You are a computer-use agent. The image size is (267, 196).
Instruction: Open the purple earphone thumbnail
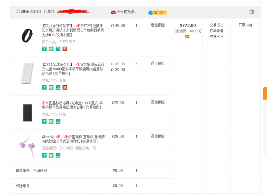[x=27, y=146]
